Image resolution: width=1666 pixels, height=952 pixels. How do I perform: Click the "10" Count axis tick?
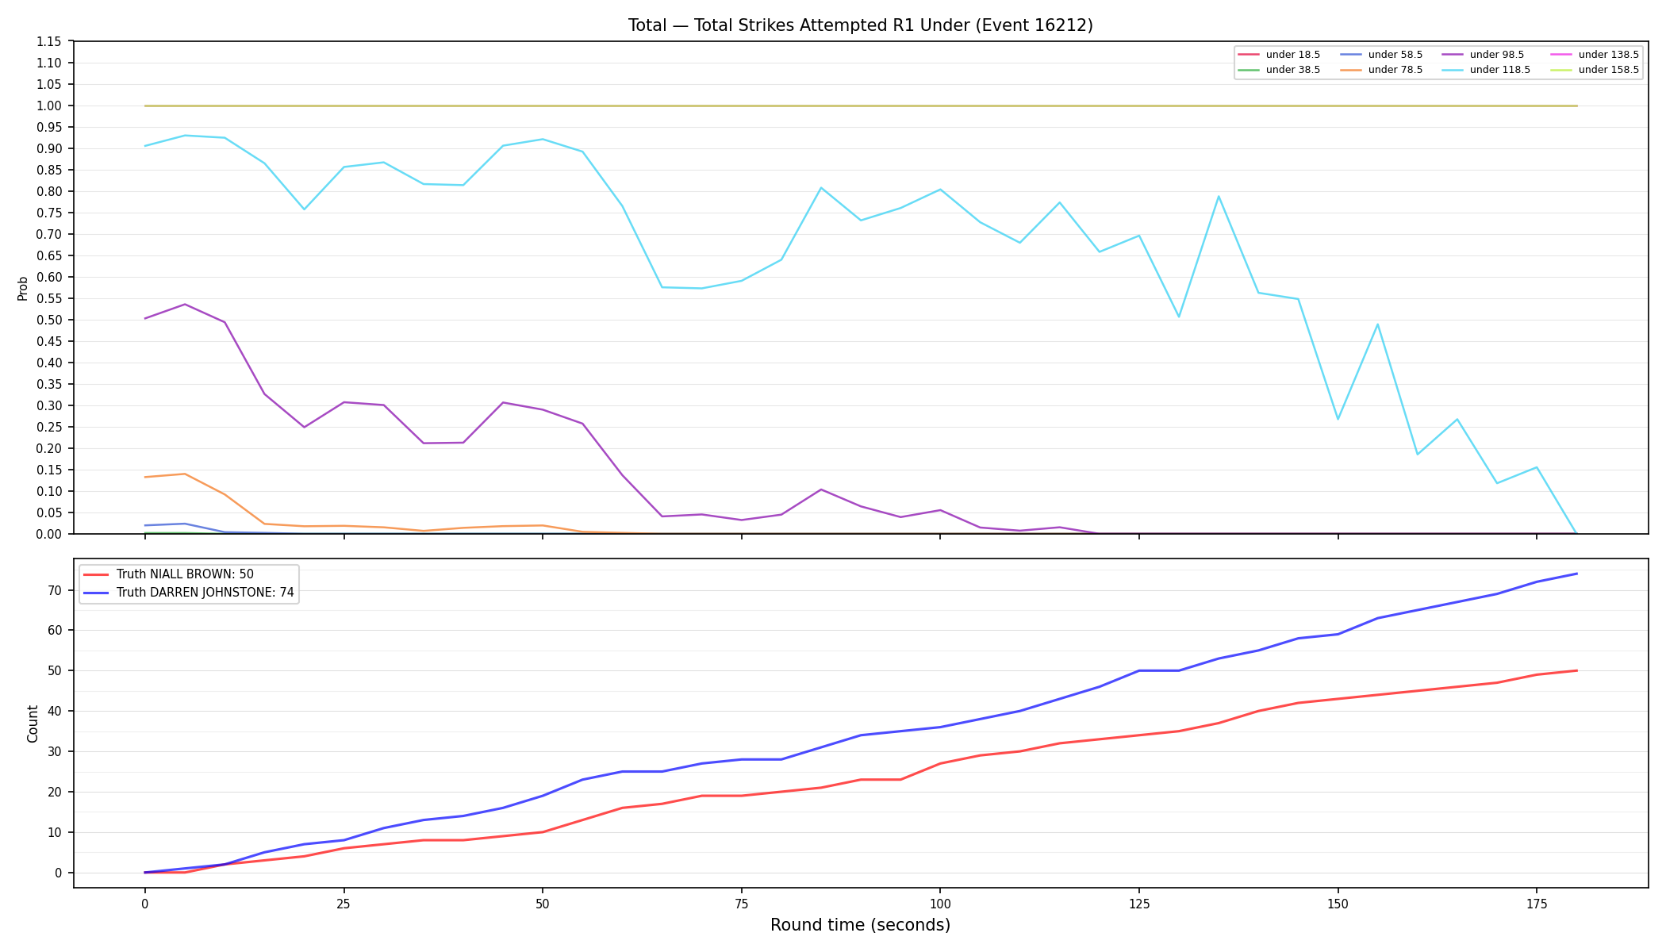pos(56,833)
